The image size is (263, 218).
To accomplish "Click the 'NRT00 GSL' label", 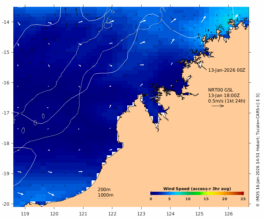I will coord(220,90).
